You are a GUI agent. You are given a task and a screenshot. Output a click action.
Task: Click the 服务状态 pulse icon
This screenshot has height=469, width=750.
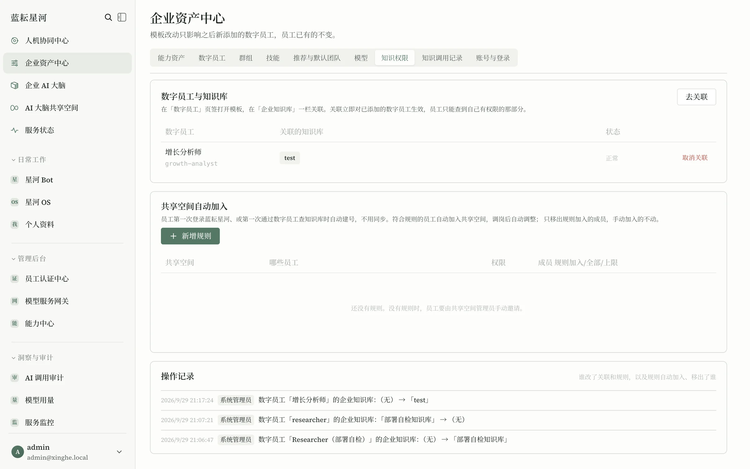coord(15,130)
